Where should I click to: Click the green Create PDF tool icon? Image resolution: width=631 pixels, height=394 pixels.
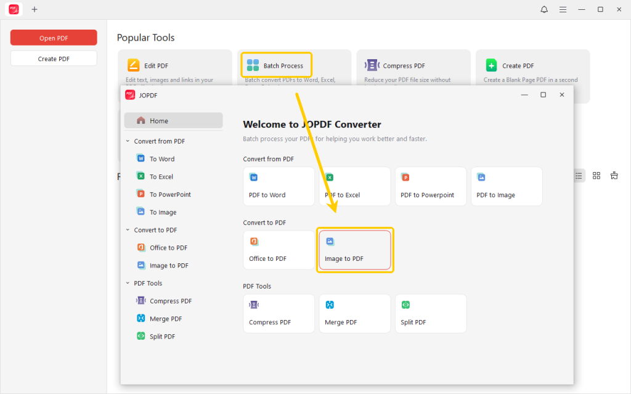[x=491, y=65]
